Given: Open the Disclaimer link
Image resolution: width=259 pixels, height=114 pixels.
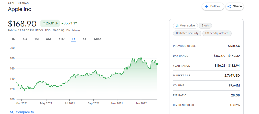Looking at the screenshot, I should tap(73, 30).
